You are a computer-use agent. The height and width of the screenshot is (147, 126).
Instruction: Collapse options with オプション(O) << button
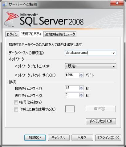coord(108,138)
